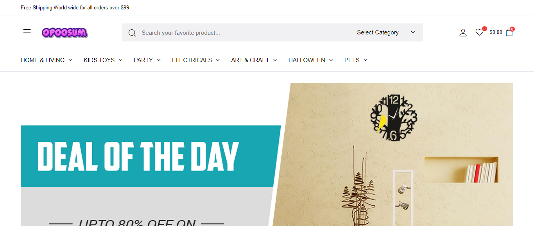Viewport: 534px width, 226px height.
Task: Click the cart item count badge
Action: pos(512,29)
